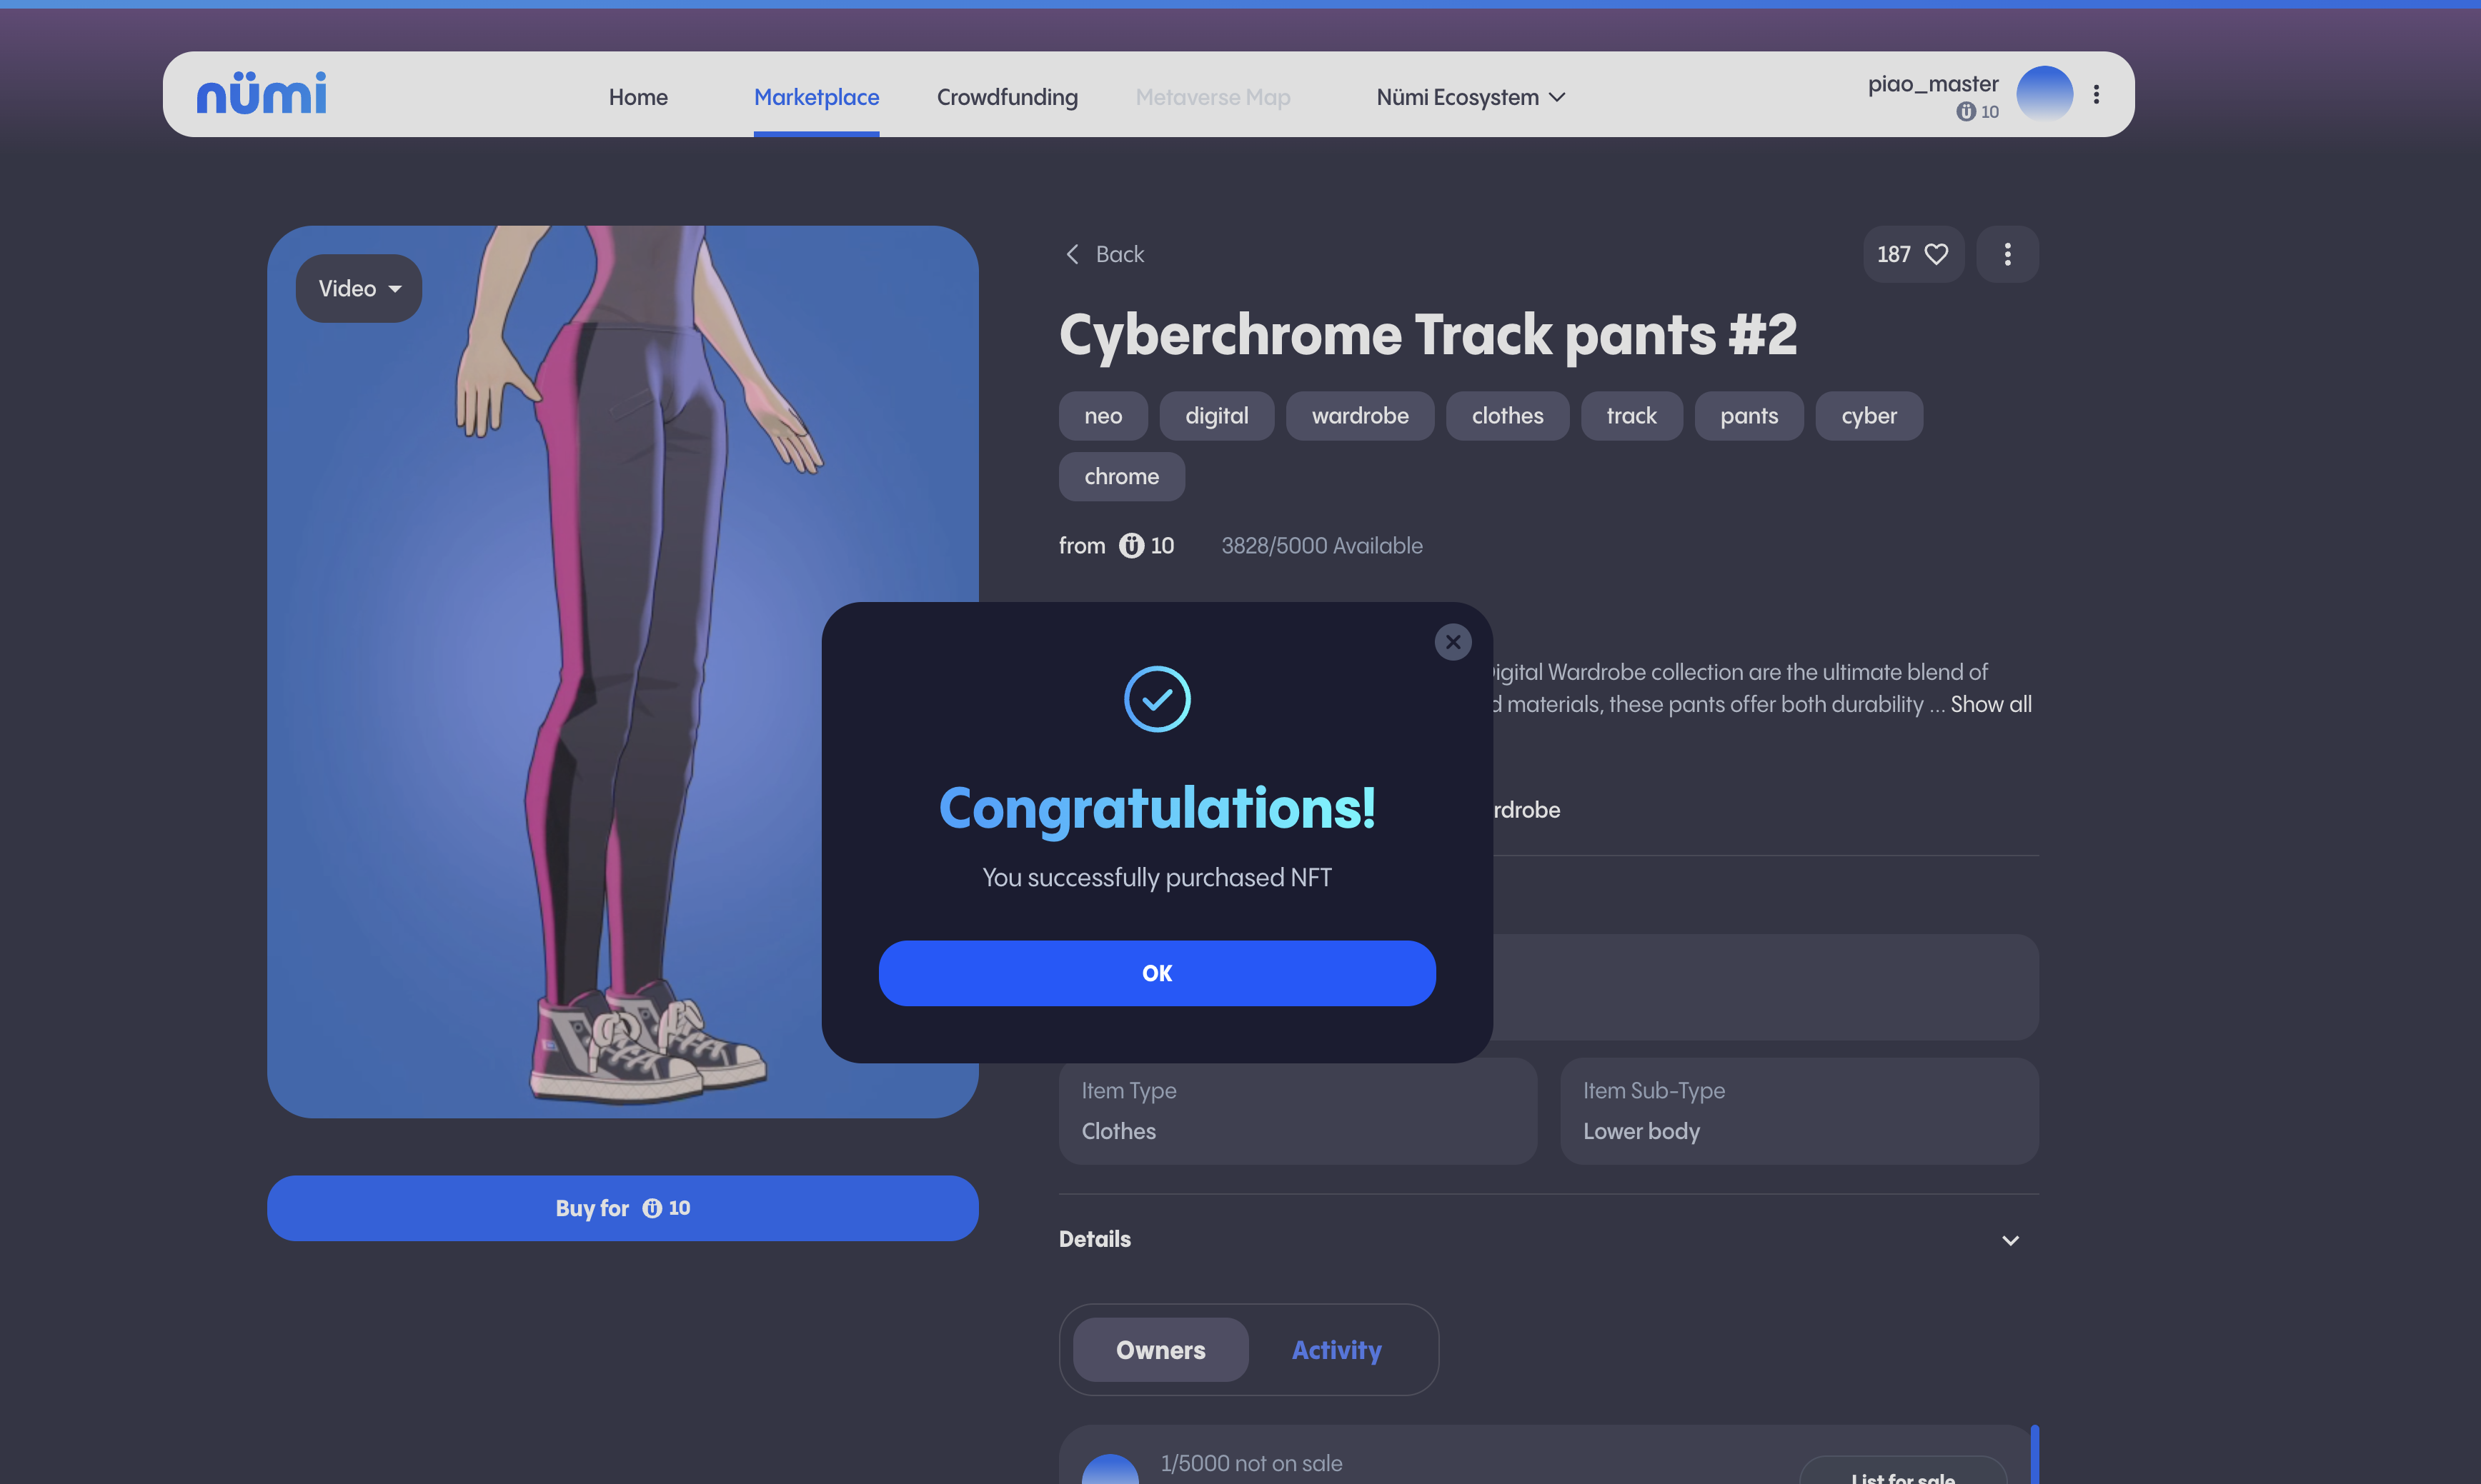Go back with the Back arrow
Screen dimensions: 2481x1484
1073,254
